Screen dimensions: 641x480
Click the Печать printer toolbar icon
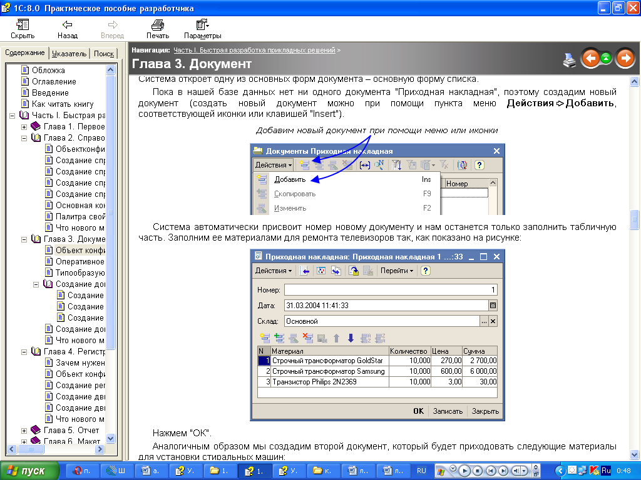(157, 29)
